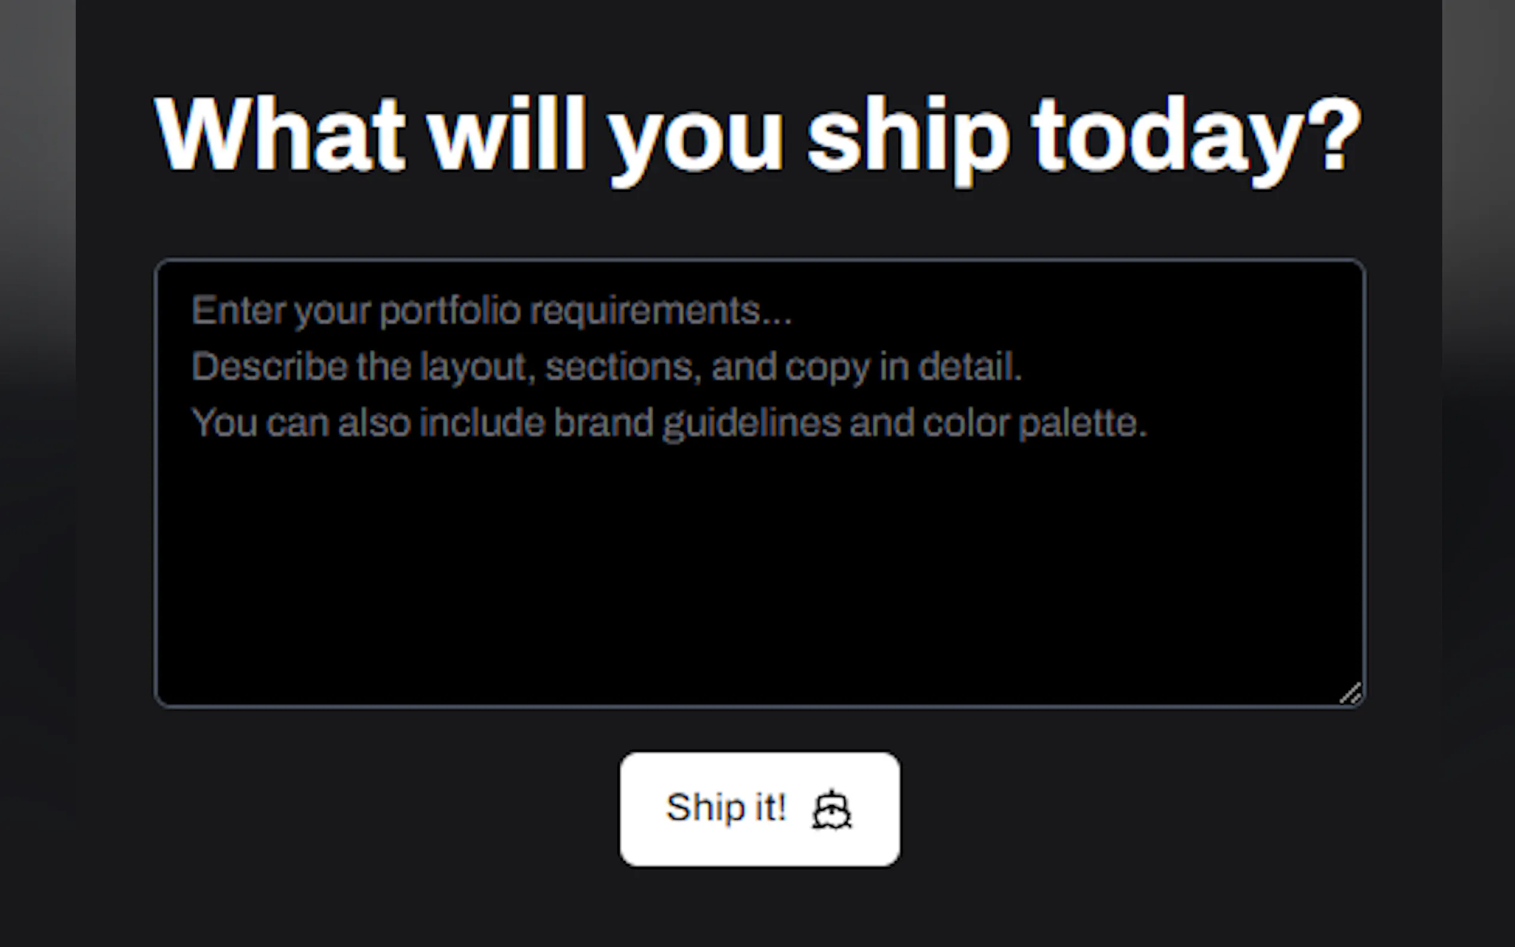Click the "What will you ship today?" heading
Viewport: 1515px width, 947px height.
click(758, 135)
